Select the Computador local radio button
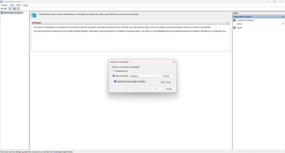The image size is (285, 153). pyautogui.click(x=114, y=71)
